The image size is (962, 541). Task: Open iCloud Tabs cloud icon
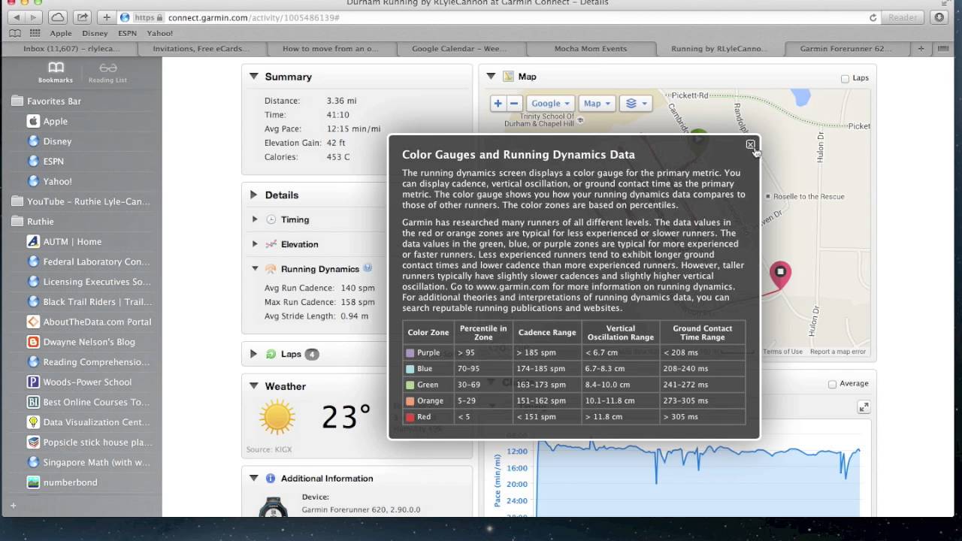tap(58, 17)
